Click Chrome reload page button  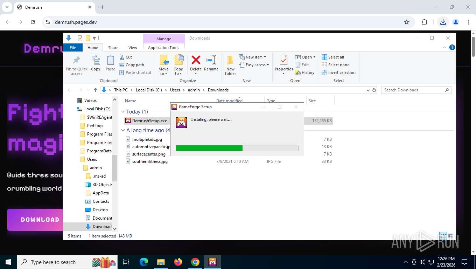click(x=33, y=22)
